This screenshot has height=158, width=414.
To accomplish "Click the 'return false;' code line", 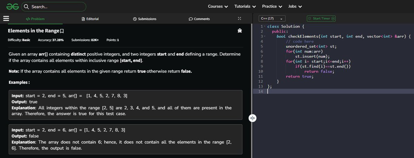I will tap(319, 71).
